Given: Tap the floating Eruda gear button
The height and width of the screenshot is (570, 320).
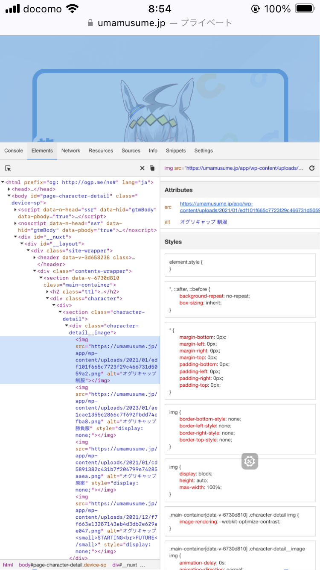Looking at the screenshot, I should [x=250, y=461].
